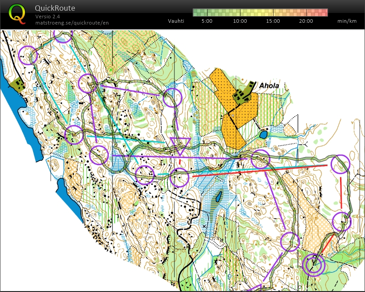Click the red end of the pace color scale
Screen dimensions: 365x292
coord(324,13)
